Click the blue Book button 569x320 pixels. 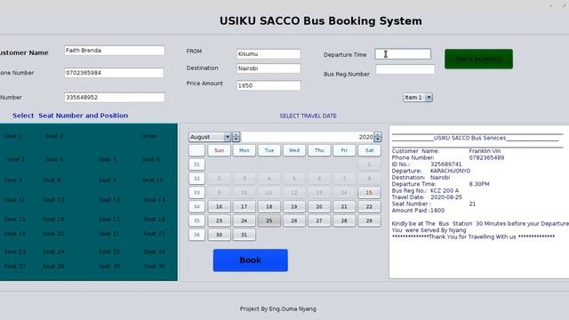(x=251, y=260)
